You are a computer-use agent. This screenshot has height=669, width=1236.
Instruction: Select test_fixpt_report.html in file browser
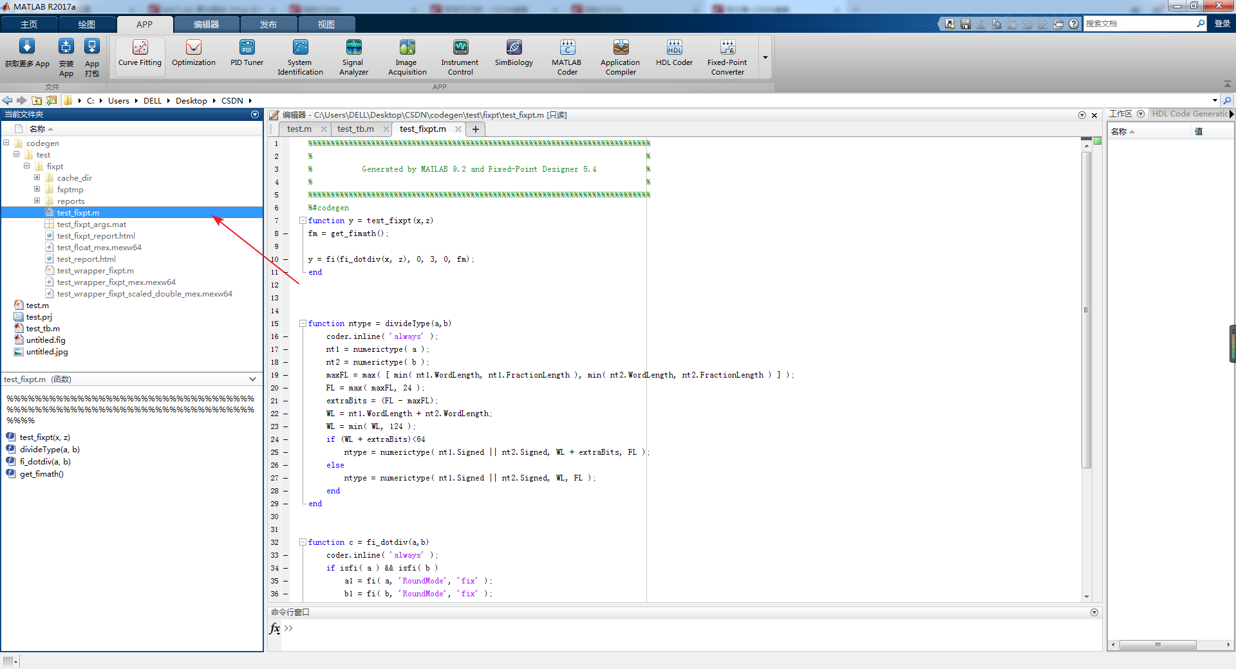96,236
